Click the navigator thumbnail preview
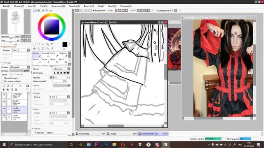The image size is (264, 148). 16,22
